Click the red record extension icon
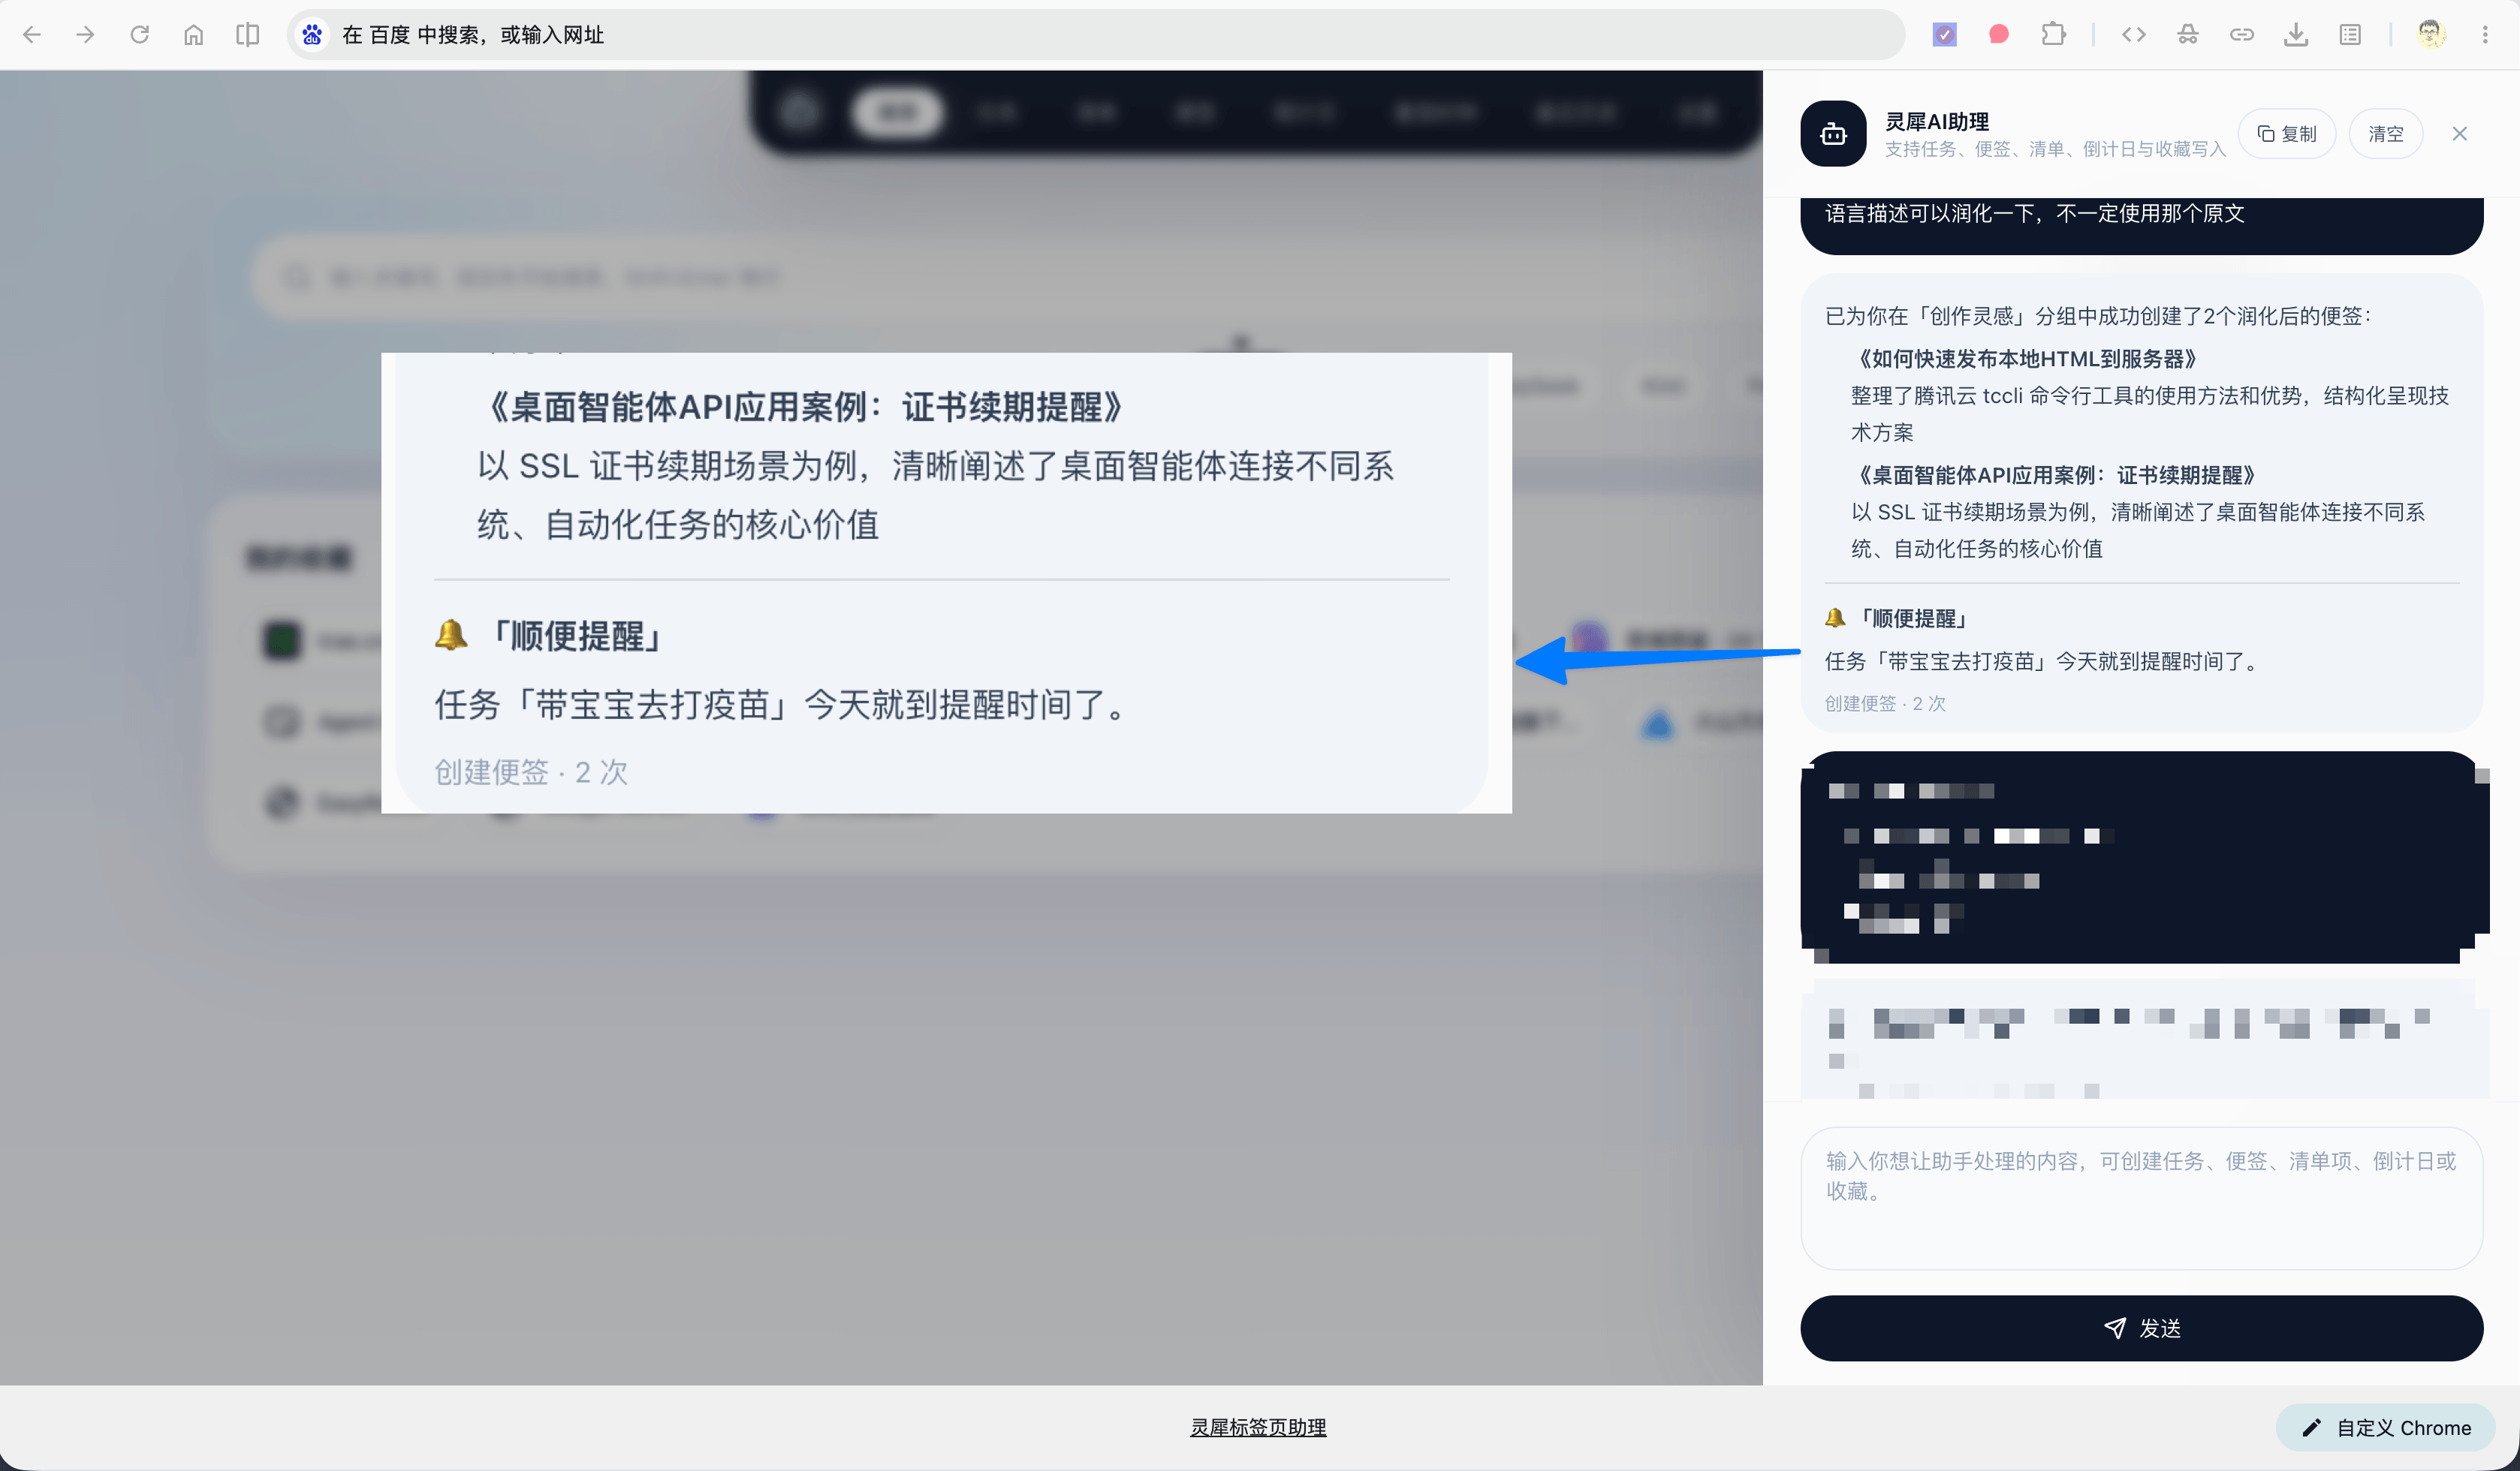The image size is (2520, 1471). coord(1998,35)
